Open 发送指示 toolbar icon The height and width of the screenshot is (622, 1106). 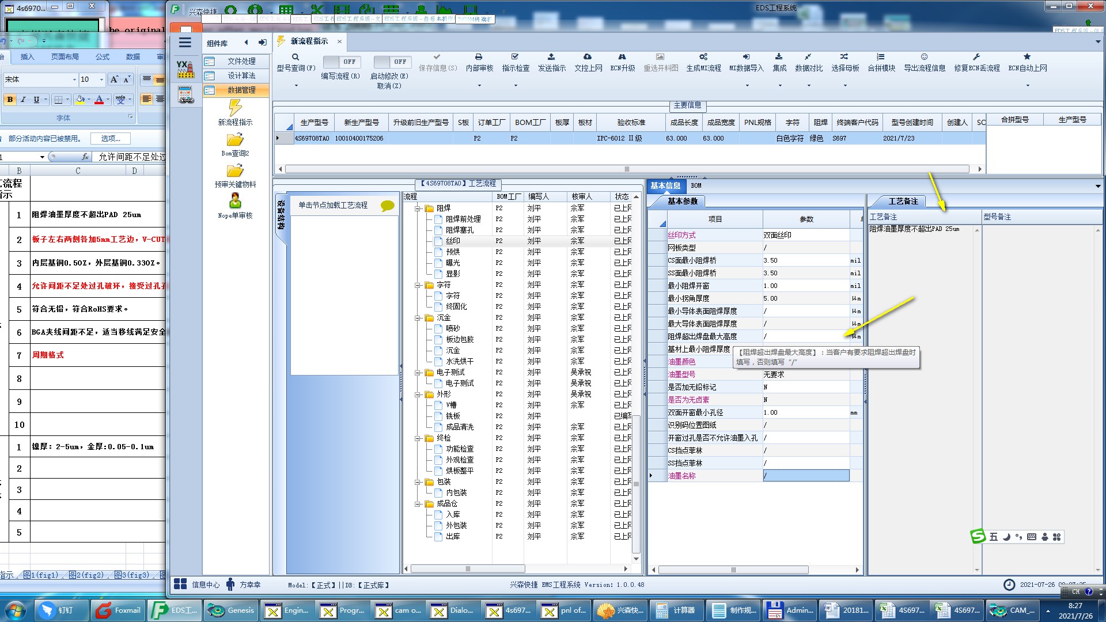551,57
